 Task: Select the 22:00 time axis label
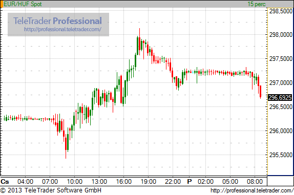click(x=173, y=182)
